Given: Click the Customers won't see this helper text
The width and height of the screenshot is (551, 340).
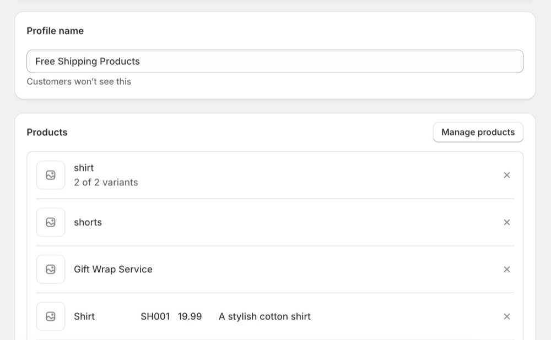Looking at the screenshot, I should pyautogui.click(x=79, y=81).
